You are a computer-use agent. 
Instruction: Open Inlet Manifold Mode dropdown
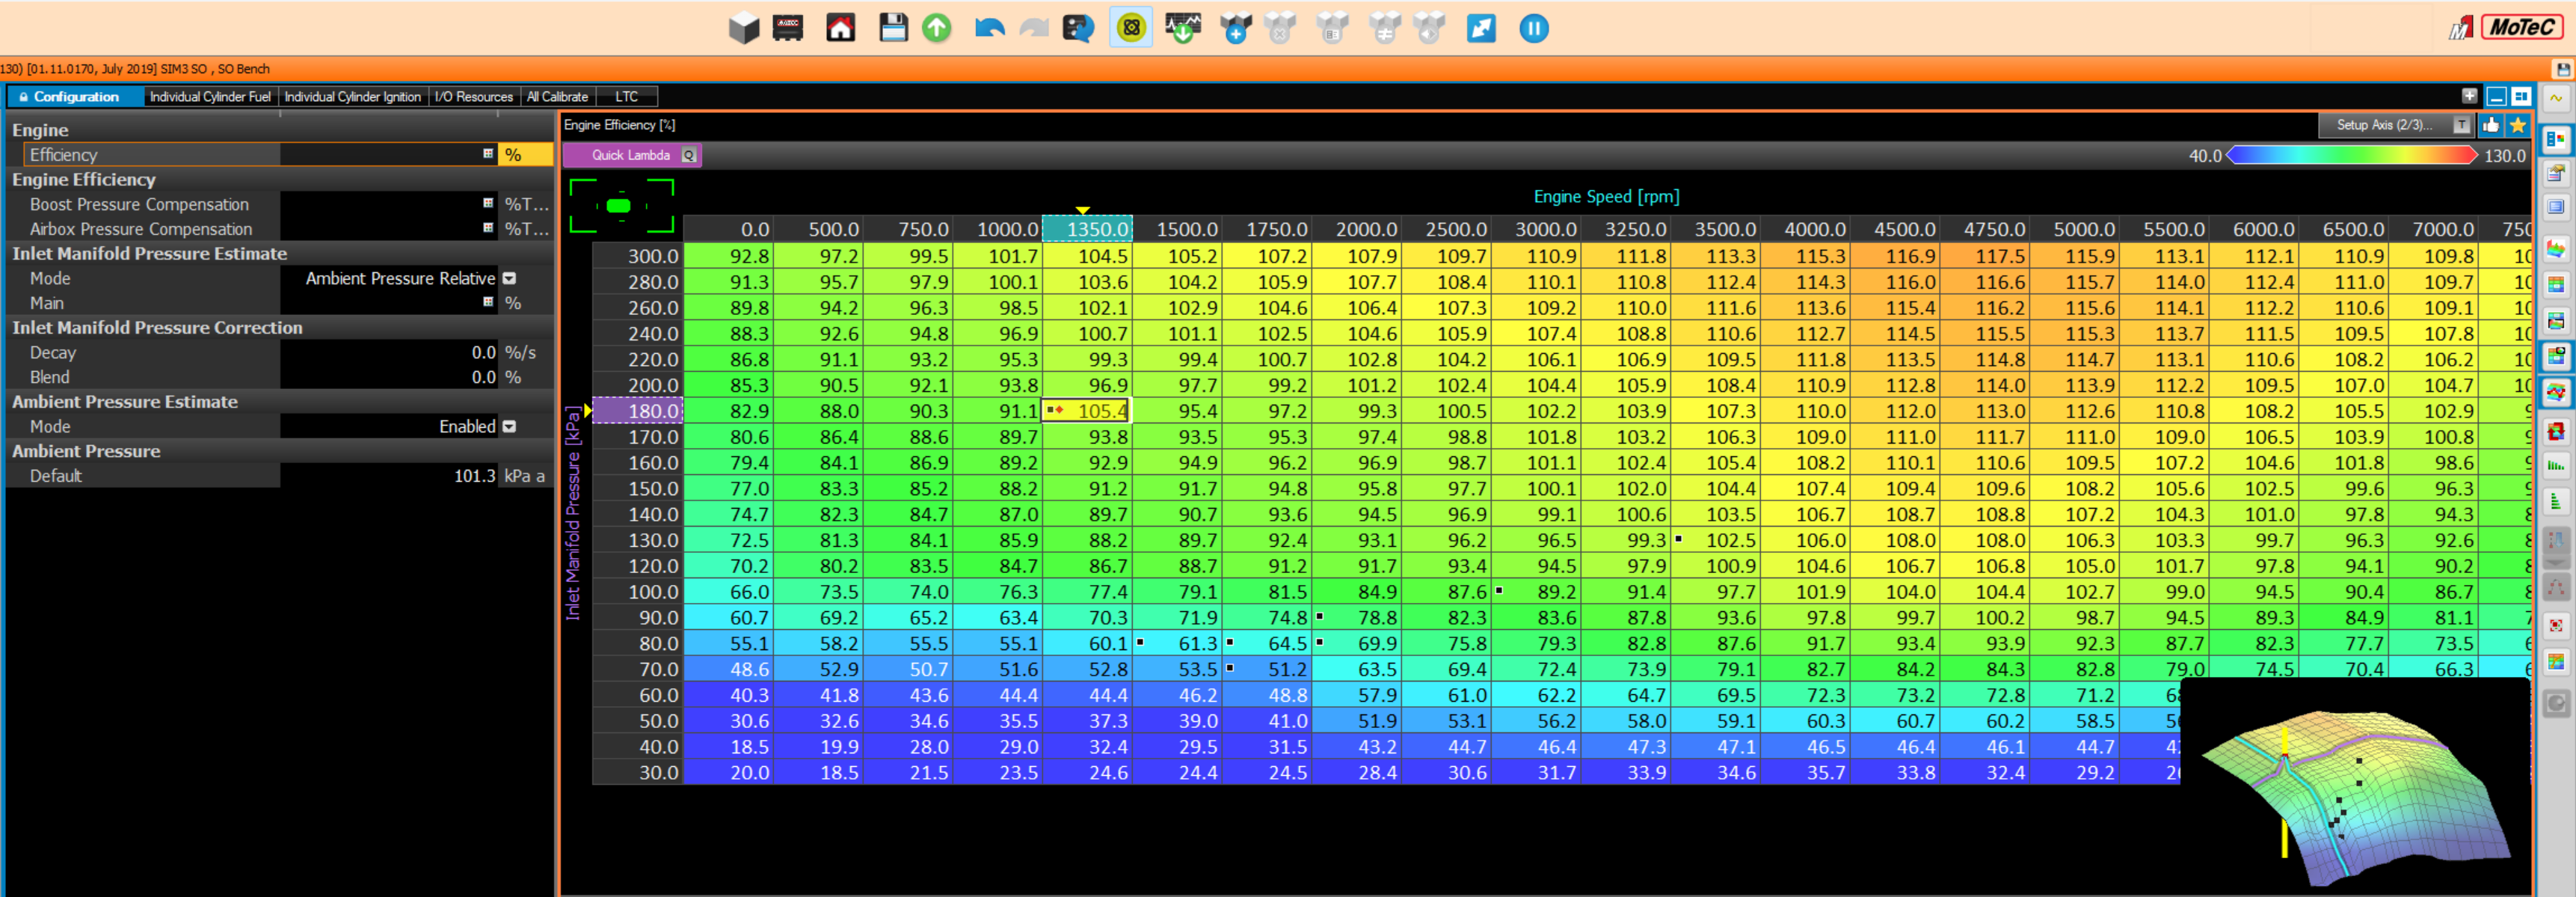point(509,279)
